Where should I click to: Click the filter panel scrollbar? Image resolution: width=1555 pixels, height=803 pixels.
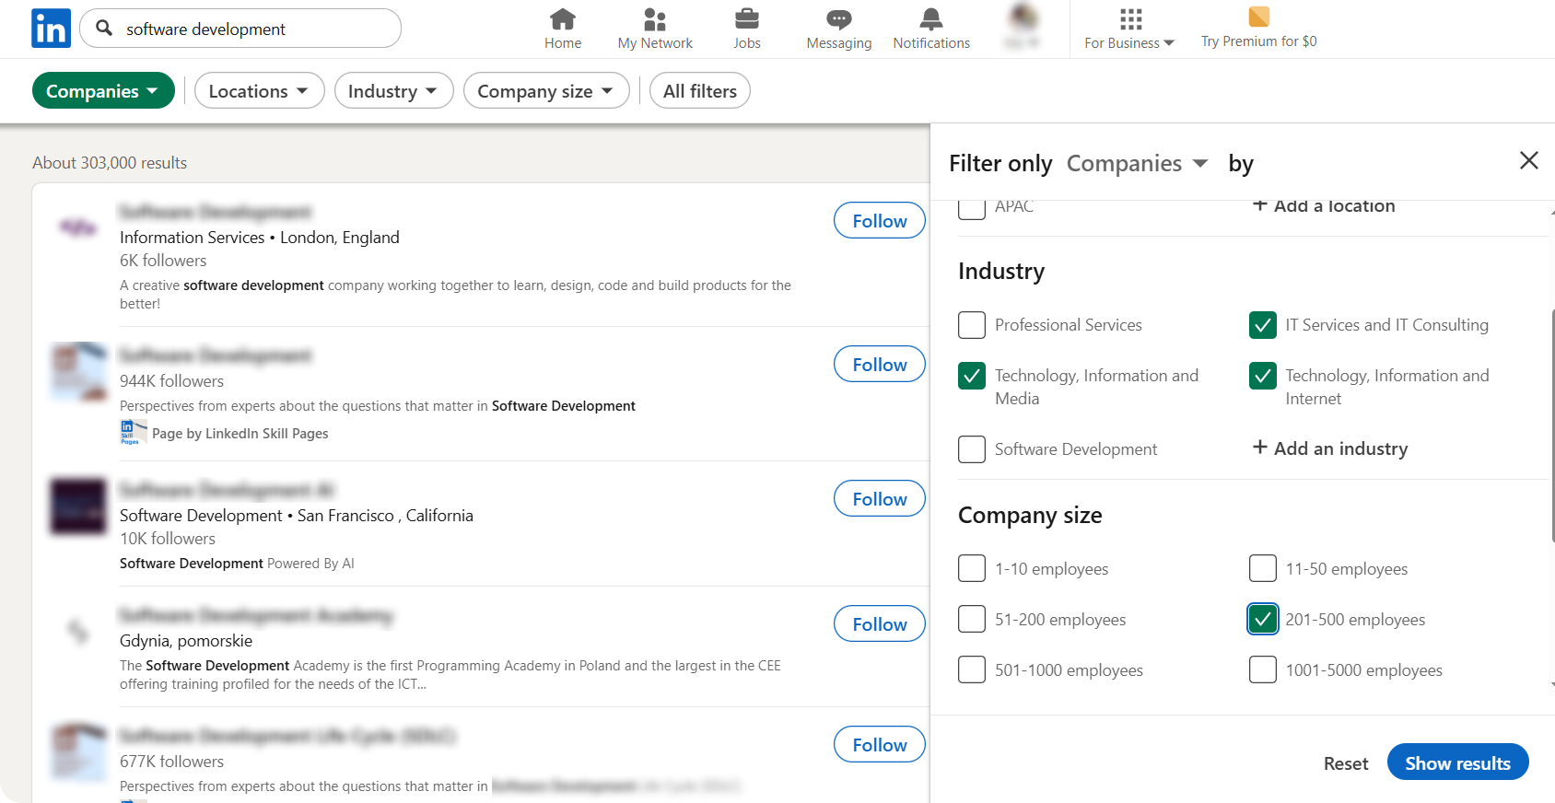coord(1553,425)
